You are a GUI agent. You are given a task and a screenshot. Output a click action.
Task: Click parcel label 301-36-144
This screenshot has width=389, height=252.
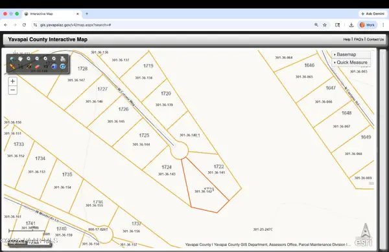coord(141,145)
